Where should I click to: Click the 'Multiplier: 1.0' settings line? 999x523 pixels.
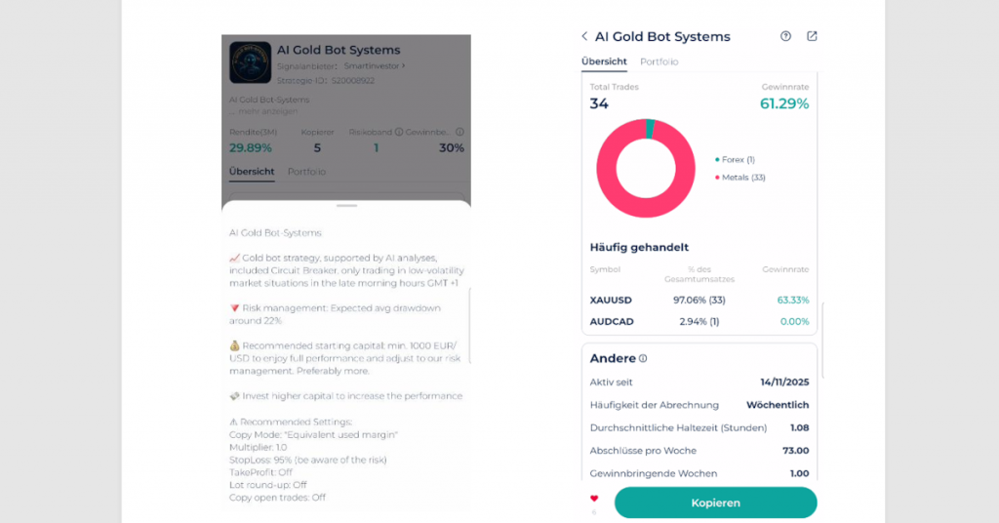(x=258, y=447)
